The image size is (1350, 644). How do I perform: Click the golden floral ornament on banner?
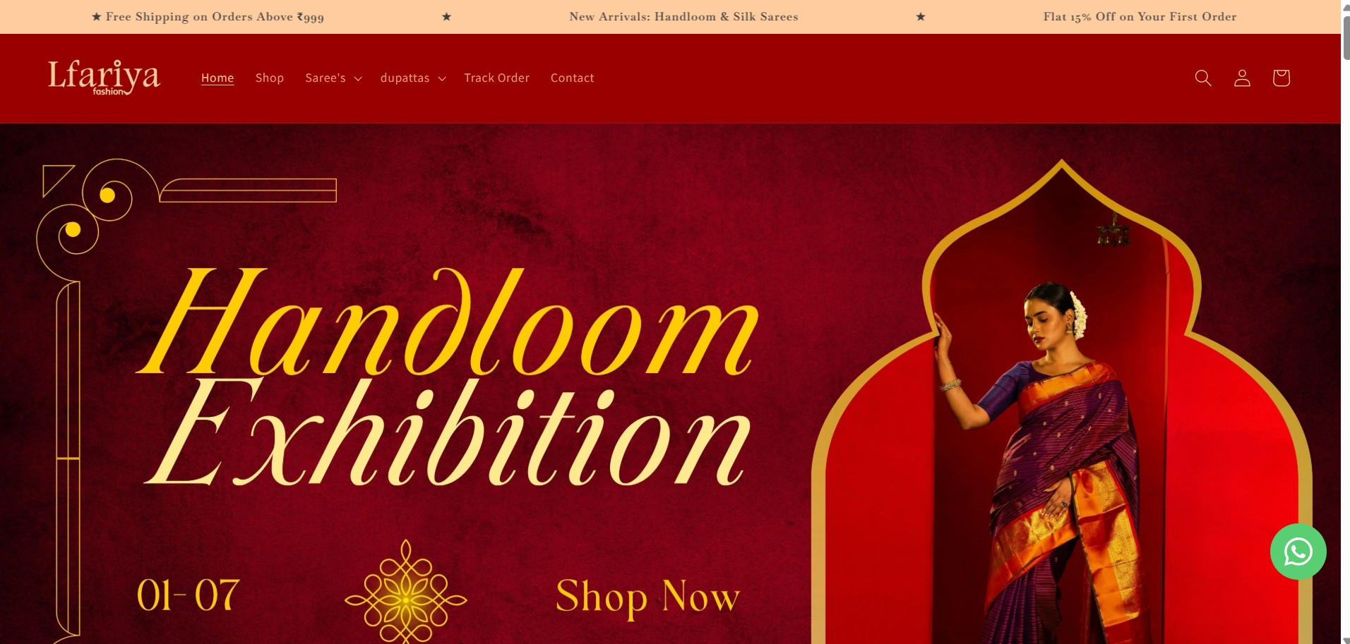pos(406,593)
